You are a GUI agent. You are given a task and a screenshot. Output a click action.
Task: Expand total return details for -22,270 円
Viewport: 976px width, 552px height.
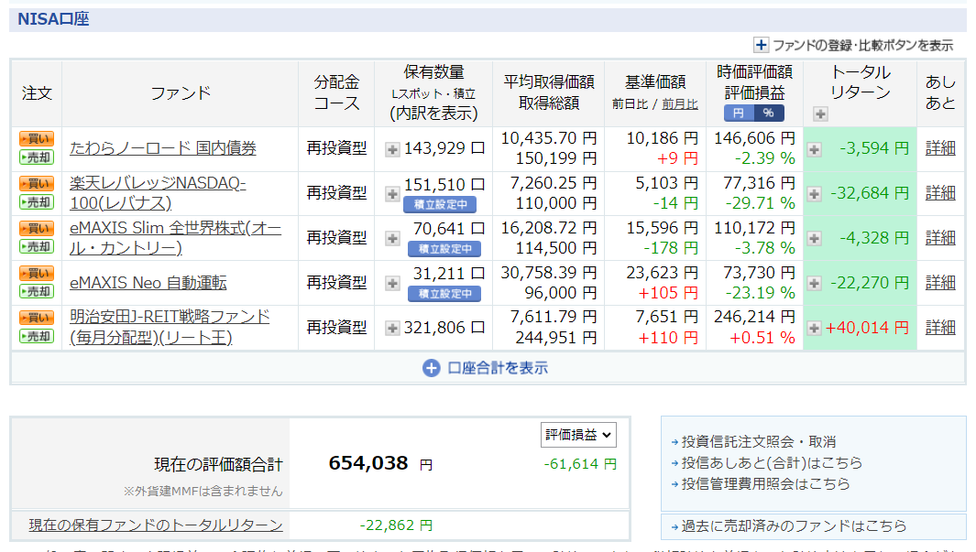pos(814,284)
